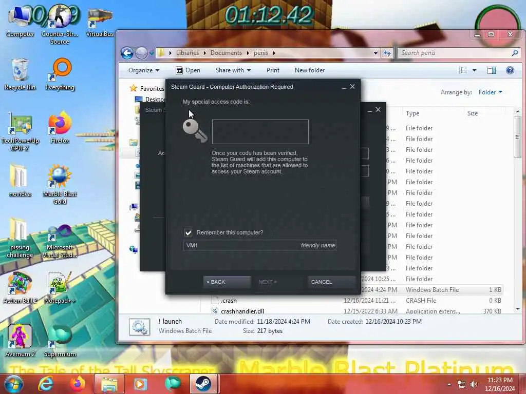526x394 pixels.
Task: Open the recent pages dropdown arrow
Action: point(152,53)
